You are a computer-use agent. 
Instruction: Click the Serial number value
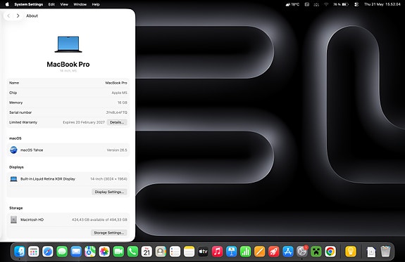pos(116,112)
